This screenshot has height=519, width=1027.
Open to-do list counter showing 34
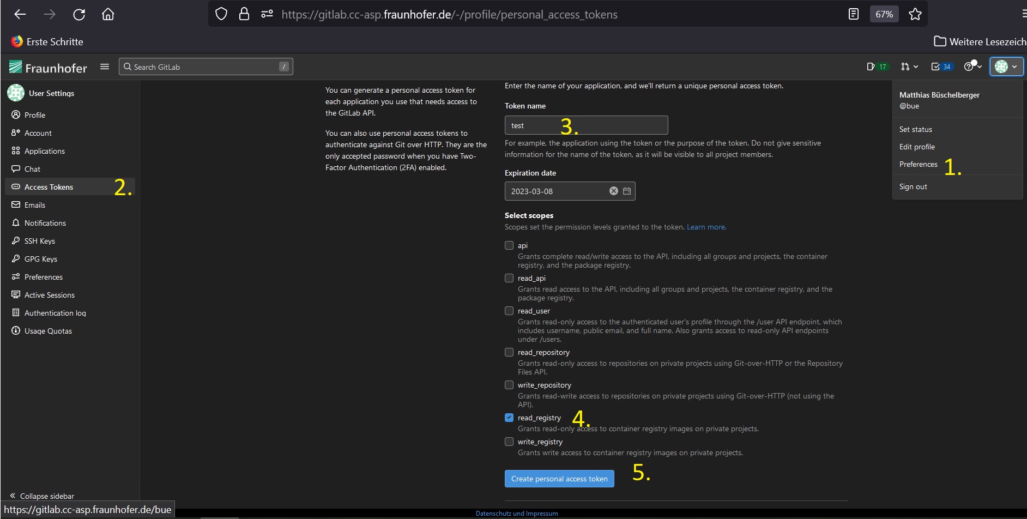pyautogui.click(x=941, y=67)
